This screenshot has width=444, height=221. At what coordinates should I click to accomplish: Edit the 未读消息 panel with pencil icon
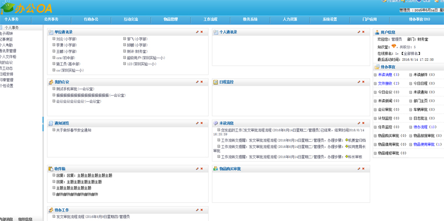click(x=359, y=123)
